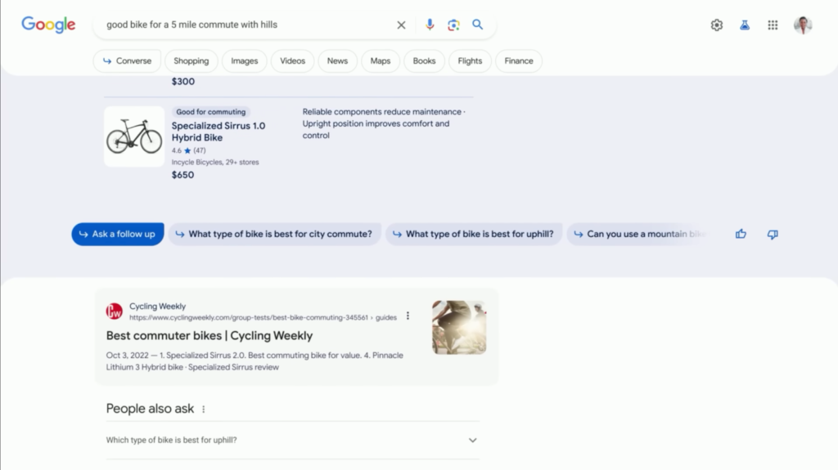
Task: Click the voice search microphone icon
Action: coord(430,25)
